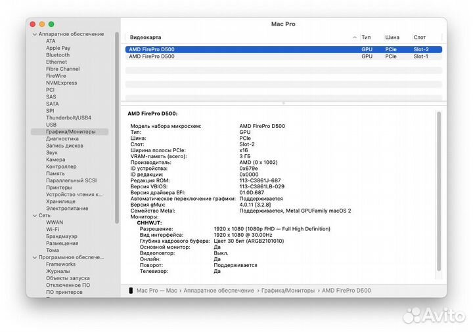Click the yellow minimize window button
This screenshot has height=332, width=473.
pos(42,24)
